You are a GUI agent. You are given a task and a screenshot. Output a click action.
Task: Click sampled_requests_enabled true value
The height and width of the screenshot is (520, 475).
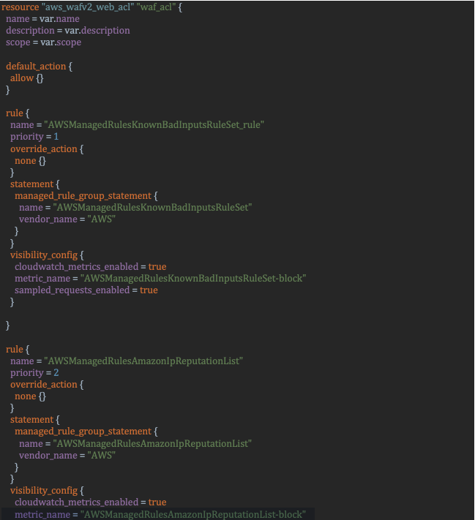(x=149, y=290)
